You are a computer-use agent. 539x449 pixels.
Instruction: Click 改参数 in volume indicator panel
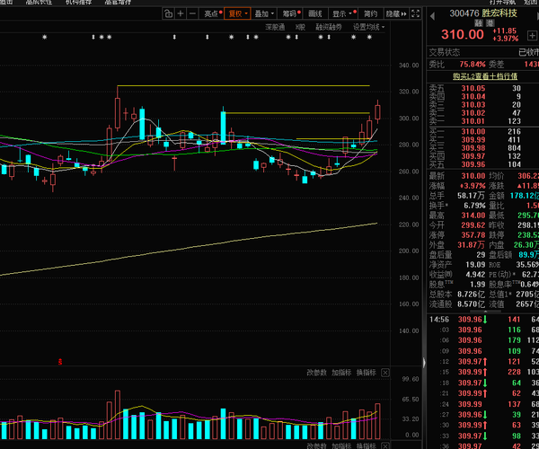(316, 373)
